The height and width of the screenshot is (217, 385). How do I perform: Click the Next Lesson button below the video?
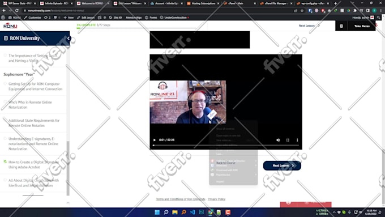tap(282, 165)
